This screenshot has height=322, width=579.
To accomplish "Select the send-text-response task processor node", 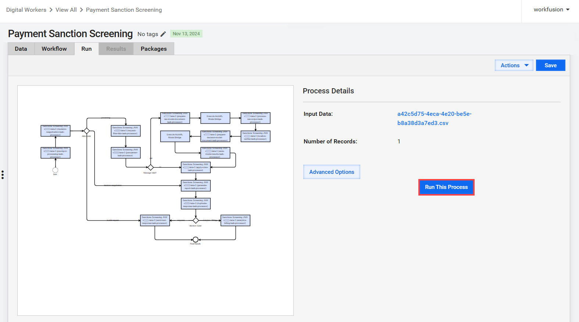I will pos(155,221).
